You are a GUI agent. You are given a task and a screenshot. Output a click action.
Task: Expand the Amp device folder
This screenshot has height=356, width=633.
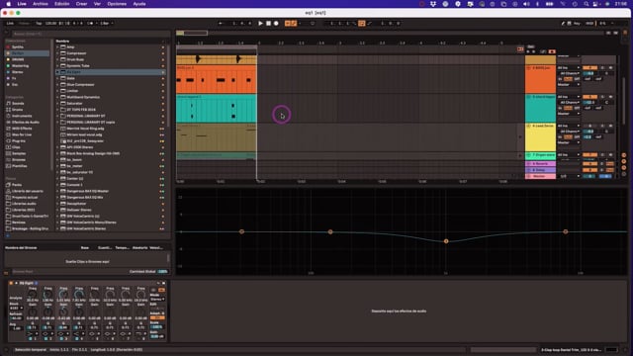click(57, 46)
